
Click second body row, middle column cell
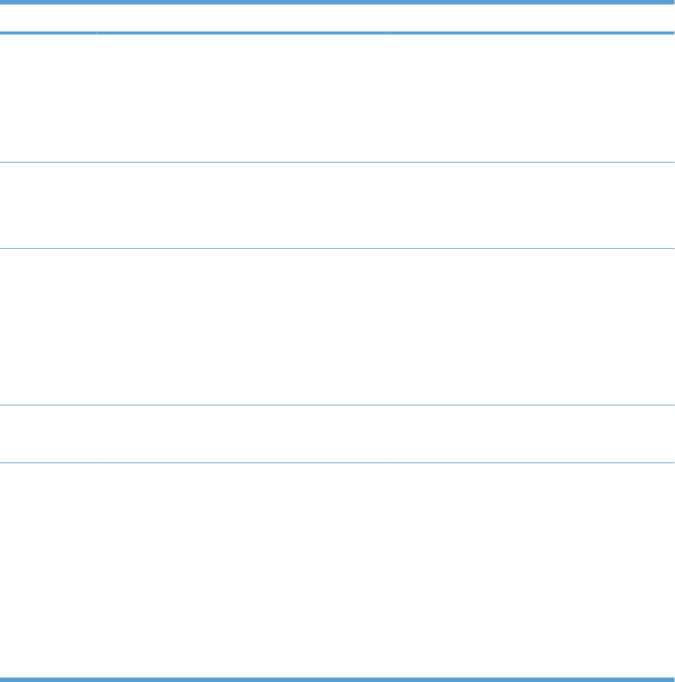pyautogui.click(x=241, y=205)
